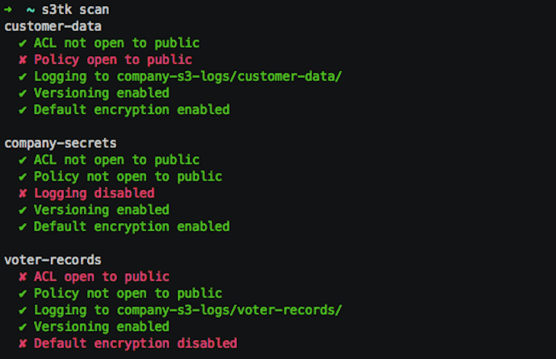The image size is (556, 359).
Task: Click checkmark beside company-secrets Versioning enabled
Action: tap(23, 210)
